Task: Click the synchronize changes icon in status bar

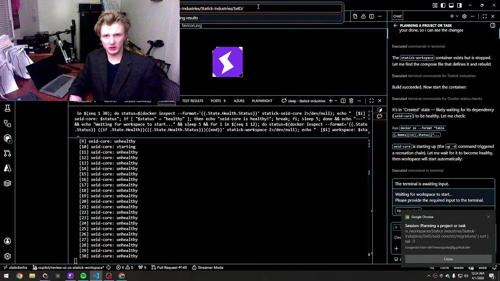Action: point(109,268)
